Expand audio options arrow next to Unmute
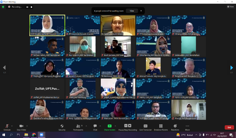236x138 pixels. [12, 126]
